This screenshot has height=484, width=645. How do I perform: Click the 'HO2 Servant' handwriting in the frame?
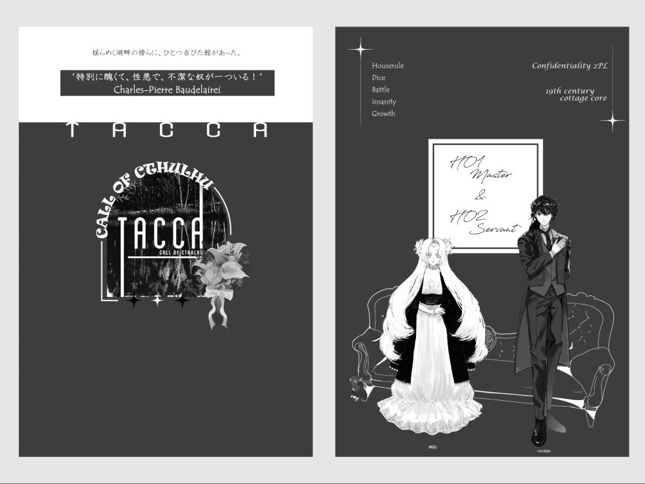click(484, 222)
